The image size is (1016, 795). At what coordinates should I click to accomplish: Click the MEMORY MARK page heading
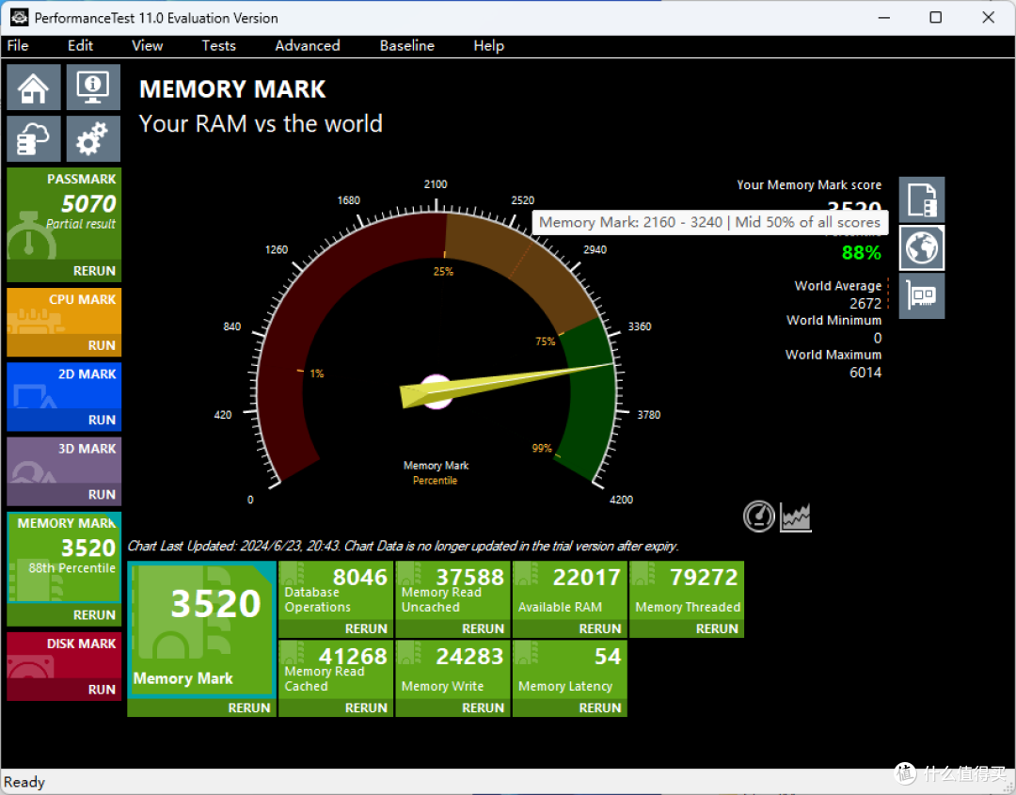tap(232, 88)
